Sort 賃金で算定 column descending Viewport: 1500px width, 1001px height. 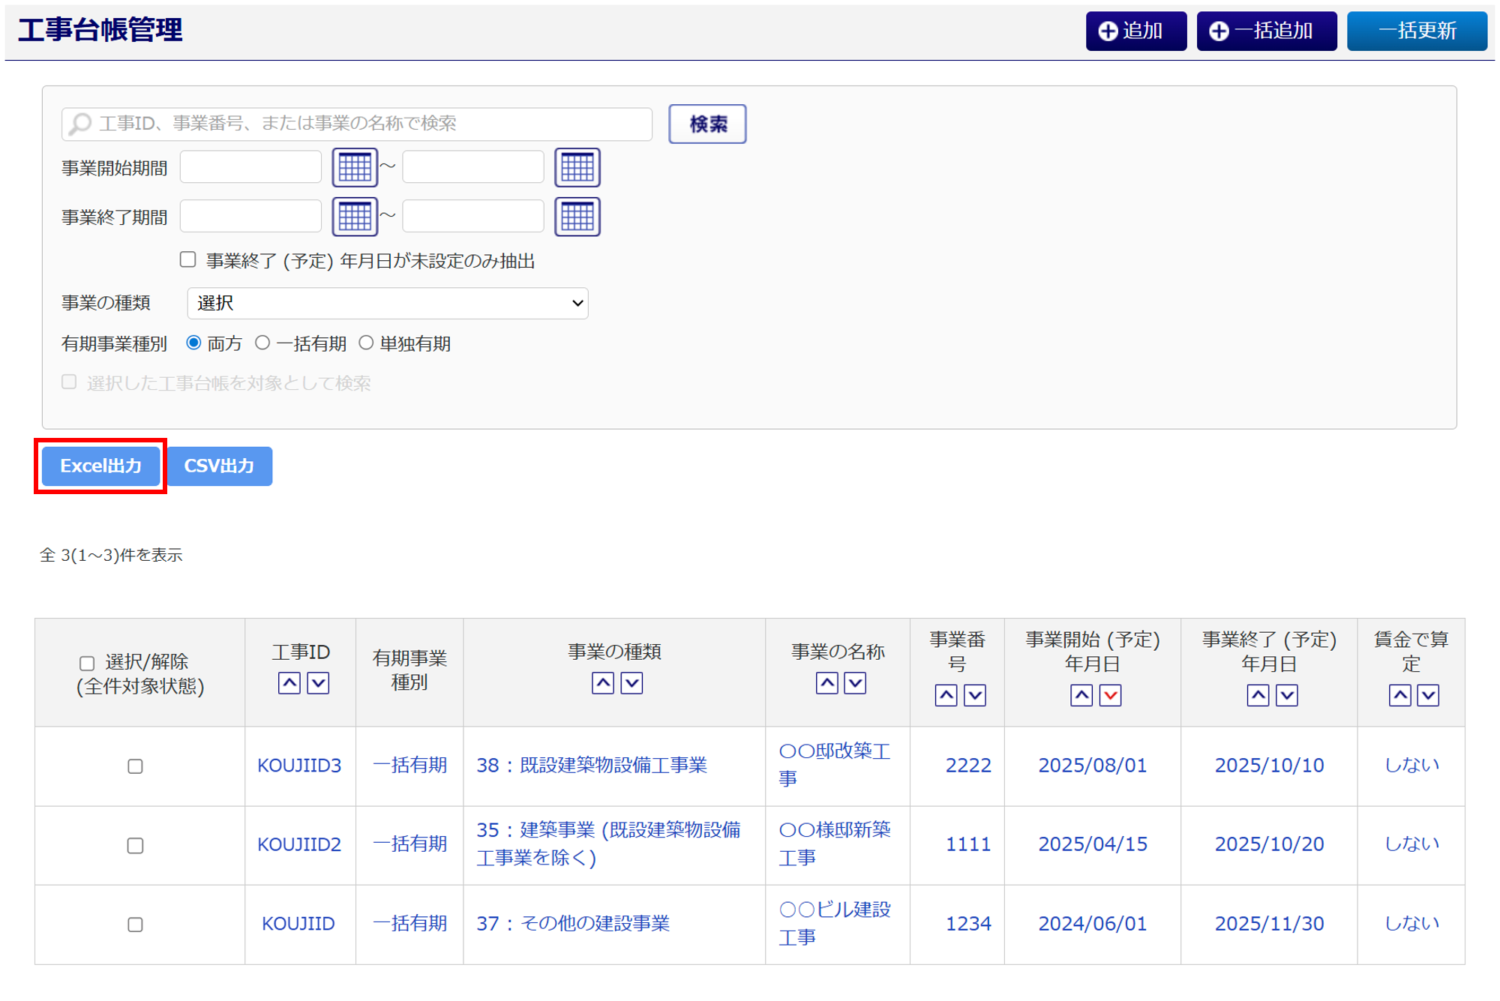1428,695
